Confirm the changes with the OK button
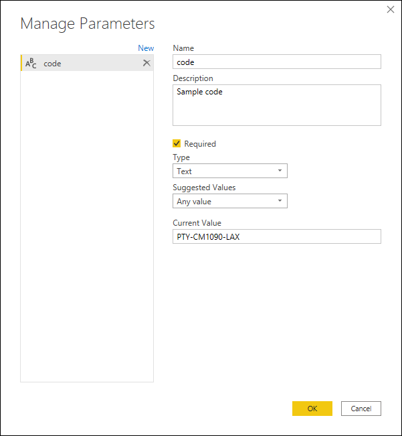 pyautogui.click(x=312, y=409)
